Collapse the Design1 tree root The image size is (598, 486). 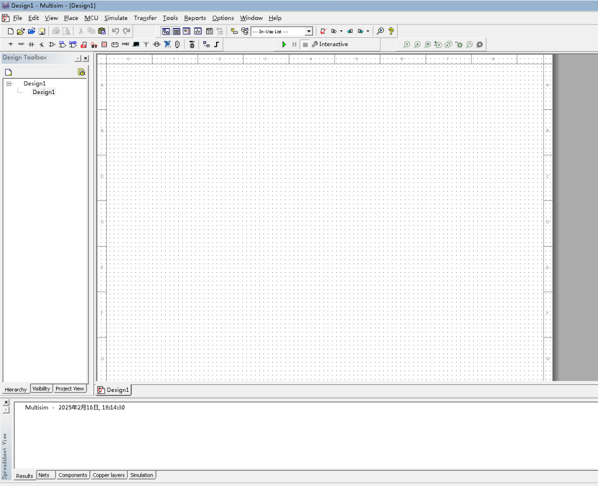pos(8,84)
